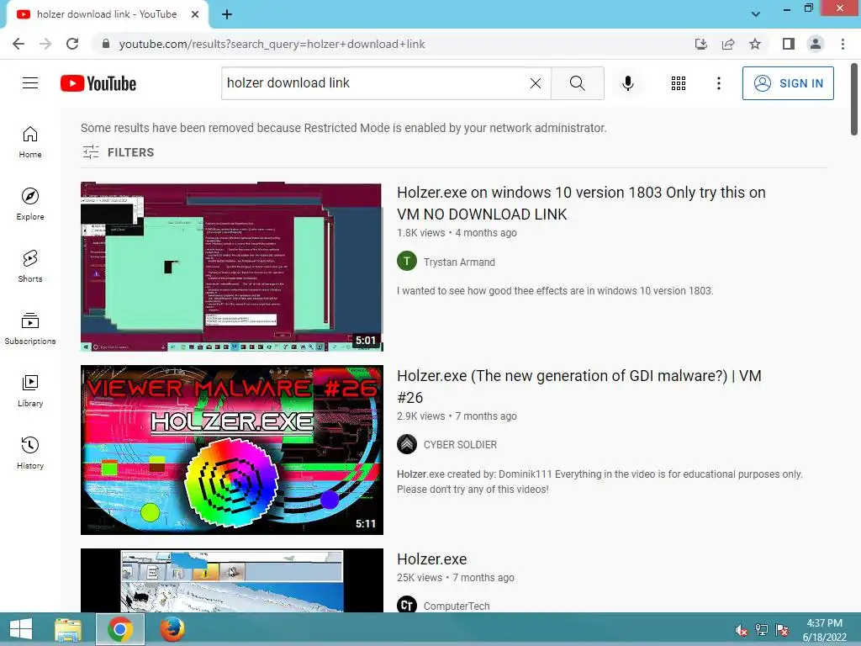
Task: Click the Trystan Armand channel avatar
Action: coord(407,261)
